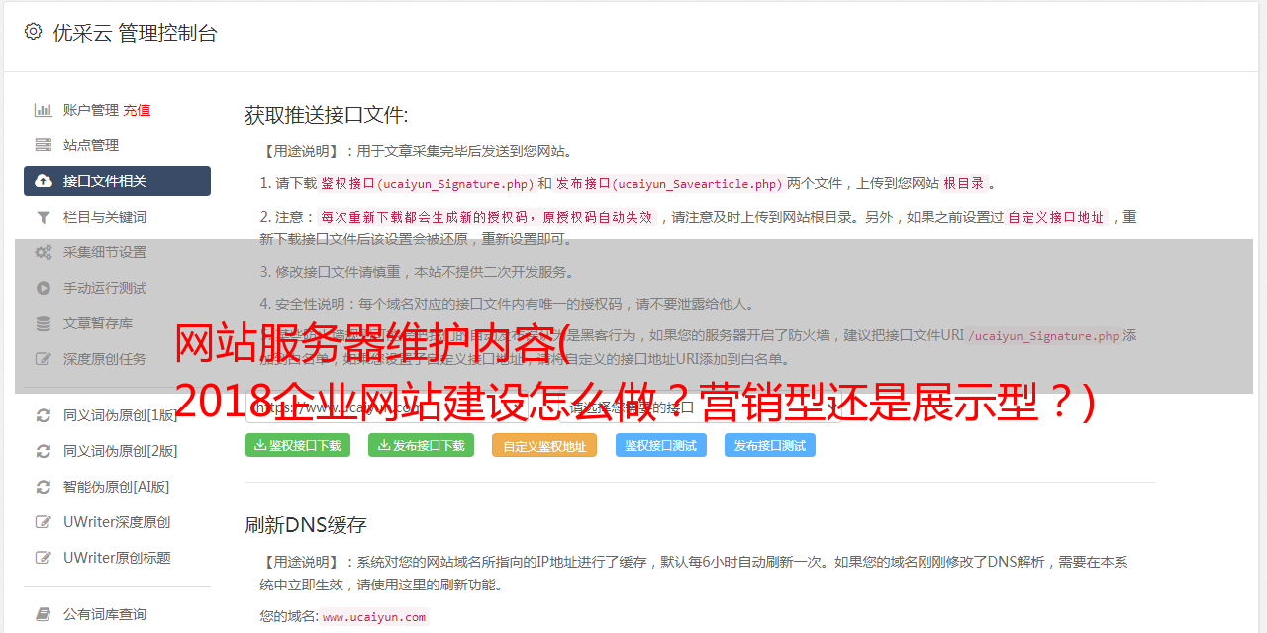Click the cloud upload icon for 接口文件相关
Image resolution: width=1267 pixels, height=633 pixels.
(x=44, y=181)
